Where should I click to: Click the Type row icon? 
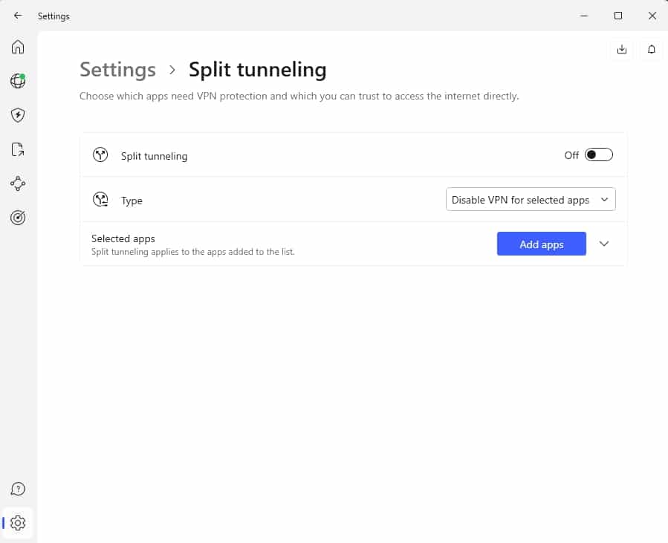tap(100, 199)
